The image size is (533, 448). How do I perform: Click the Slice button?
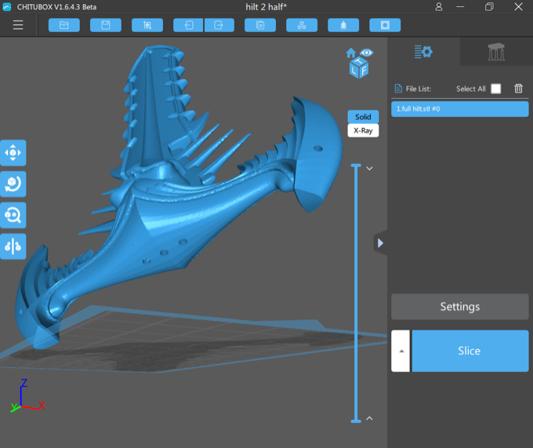click(470, 351)
